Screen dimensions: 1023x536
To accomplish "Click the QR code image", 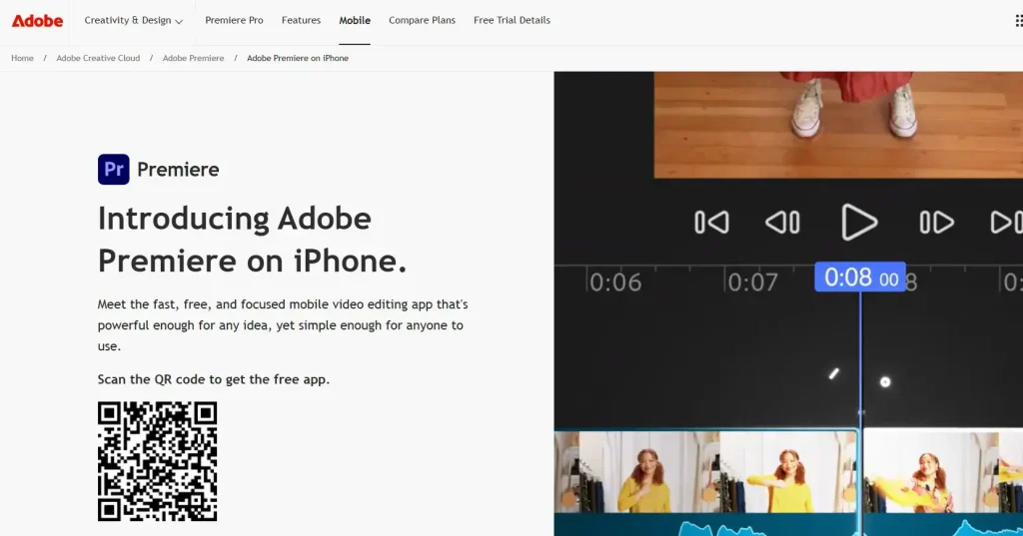I will click(x=157, y=461).
